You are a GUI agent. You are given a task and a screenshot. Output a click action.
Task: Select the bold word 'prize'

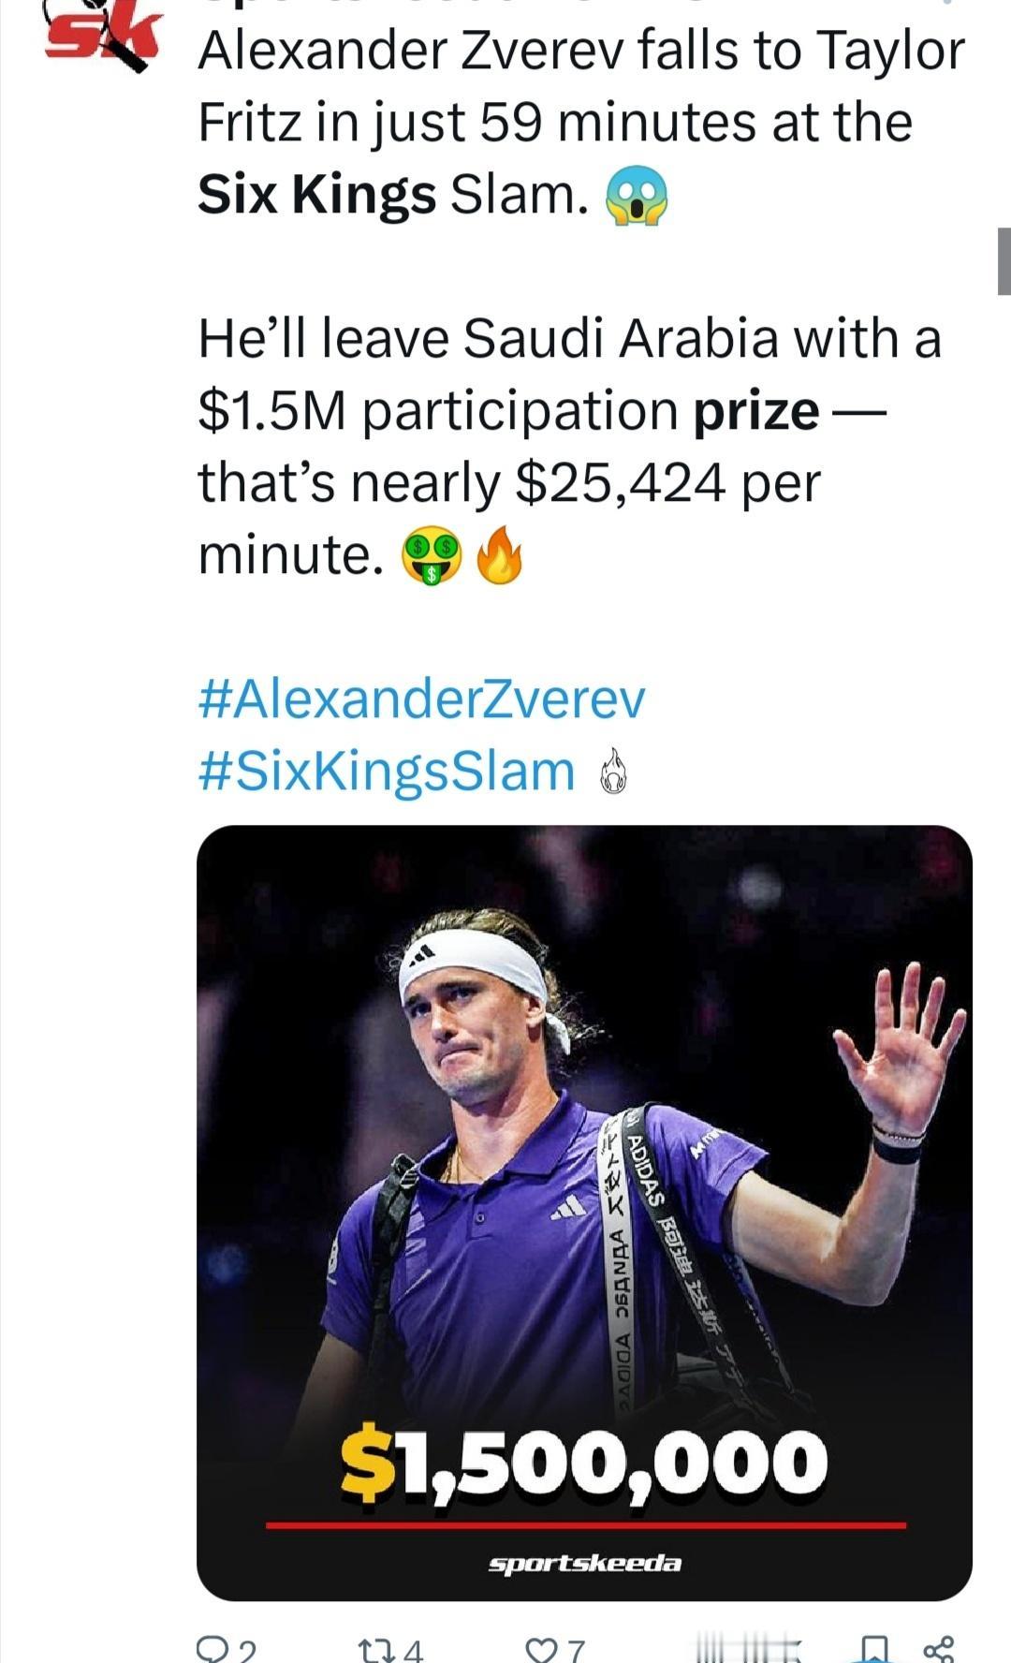coord(755,411)
